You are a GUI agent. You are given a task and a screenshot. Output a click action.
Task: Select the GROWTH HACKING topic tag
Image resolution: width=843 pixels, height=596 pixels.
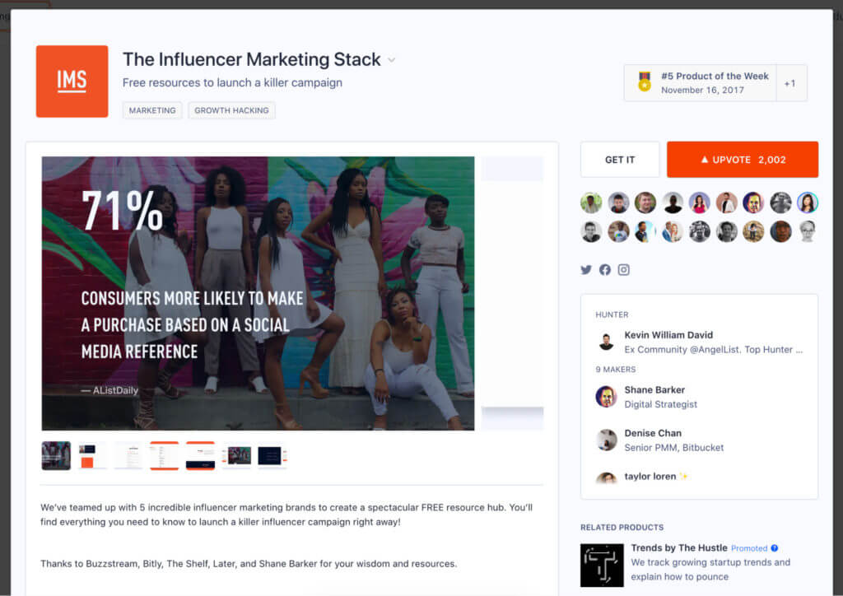231,109
